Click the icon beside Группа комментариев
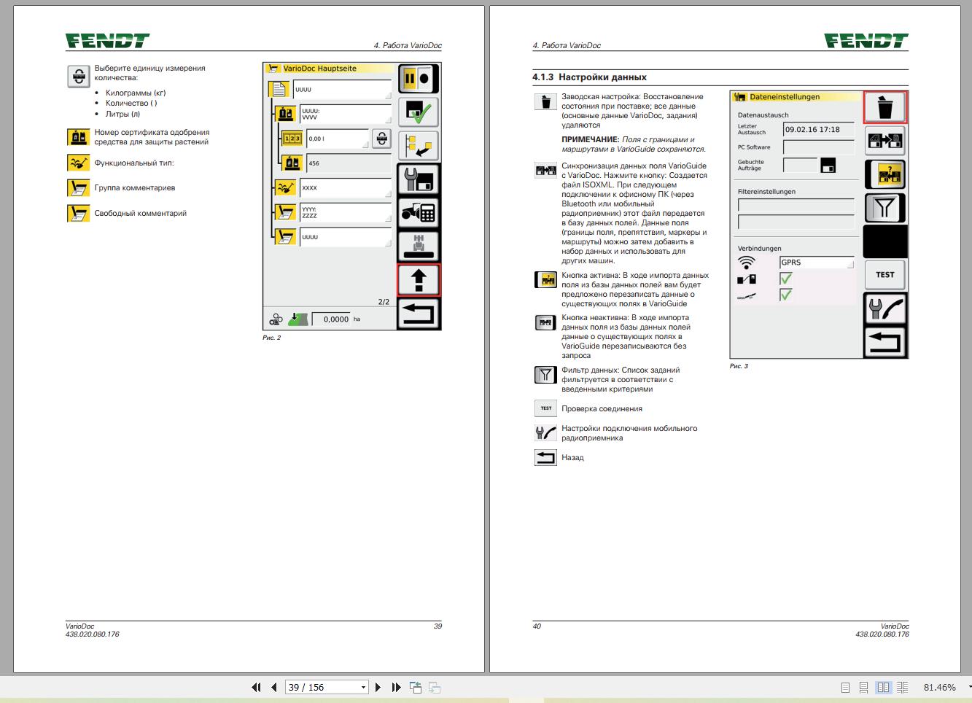The height and width of the screenshot is (703, 972). click(79, 188)
